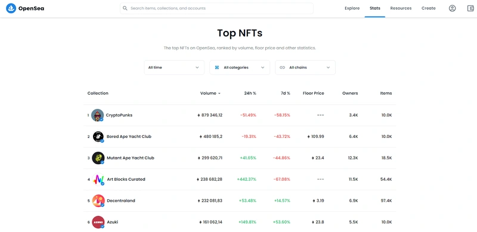Screen dimensions: 477x232
Task: Open the All time dropdown
Action: pyautogui.click(x=174, y=67)
